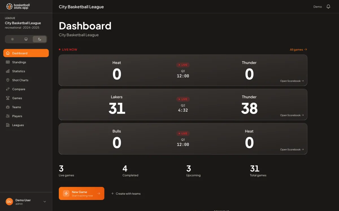Switch to light theme with the sun toggle
339x211 pixels.
tap(12, 39)
